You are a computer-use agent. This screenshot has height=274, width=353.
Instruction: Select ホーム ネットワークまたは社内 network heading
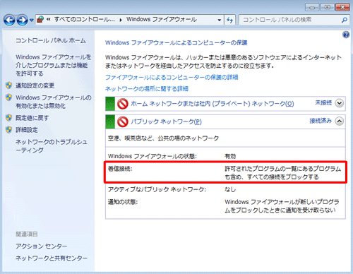pyautogui.click(x=213, y=104)
